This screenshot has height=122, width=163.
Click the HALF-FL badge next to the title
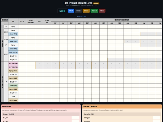pyautogui.click(x=96, y=3)
